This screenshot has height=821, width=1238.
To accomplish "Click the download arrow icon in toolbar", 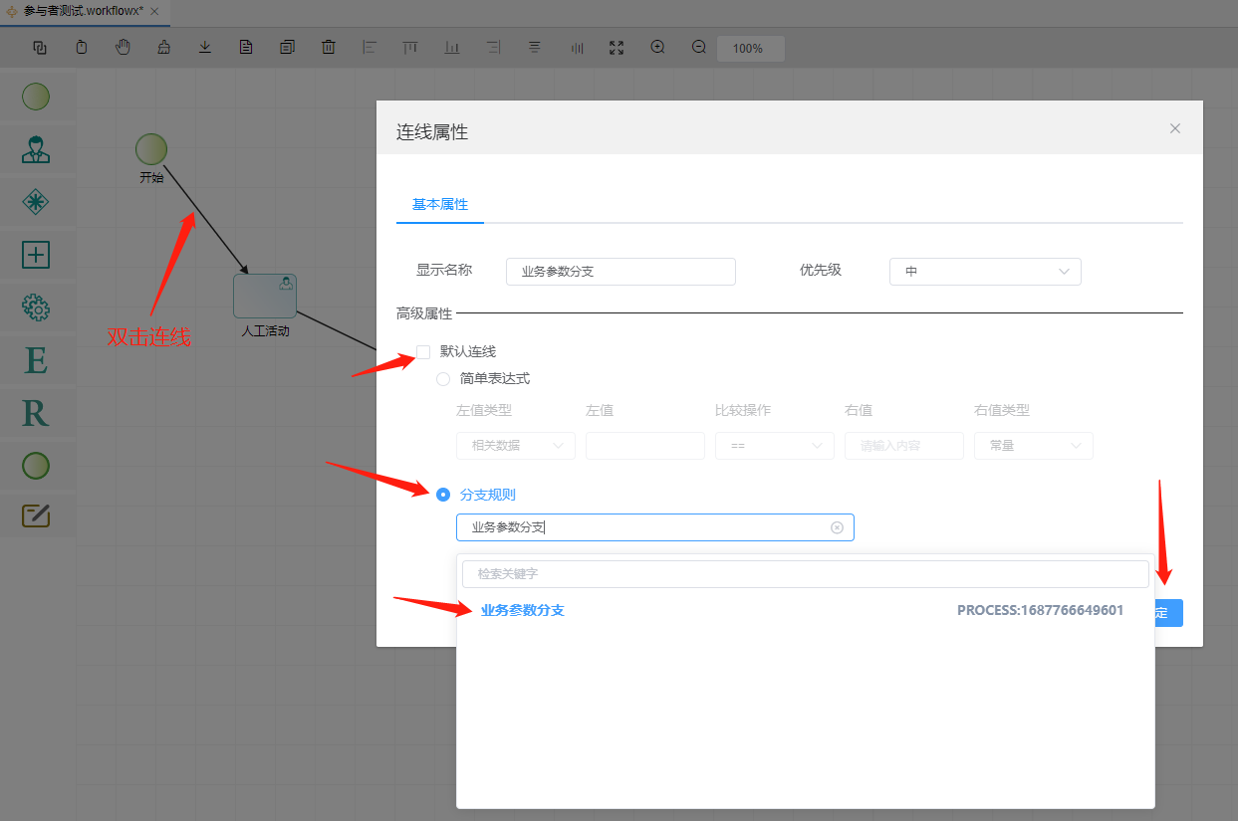I will pos(205,48).
